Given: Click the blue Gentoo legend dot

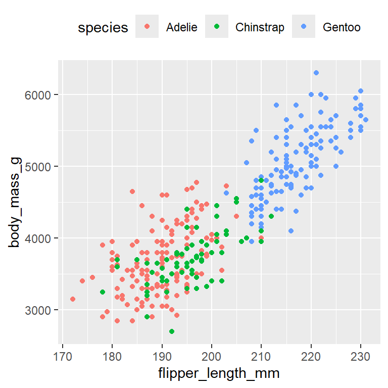Looking at the screenshot, I should click(305, 27).
